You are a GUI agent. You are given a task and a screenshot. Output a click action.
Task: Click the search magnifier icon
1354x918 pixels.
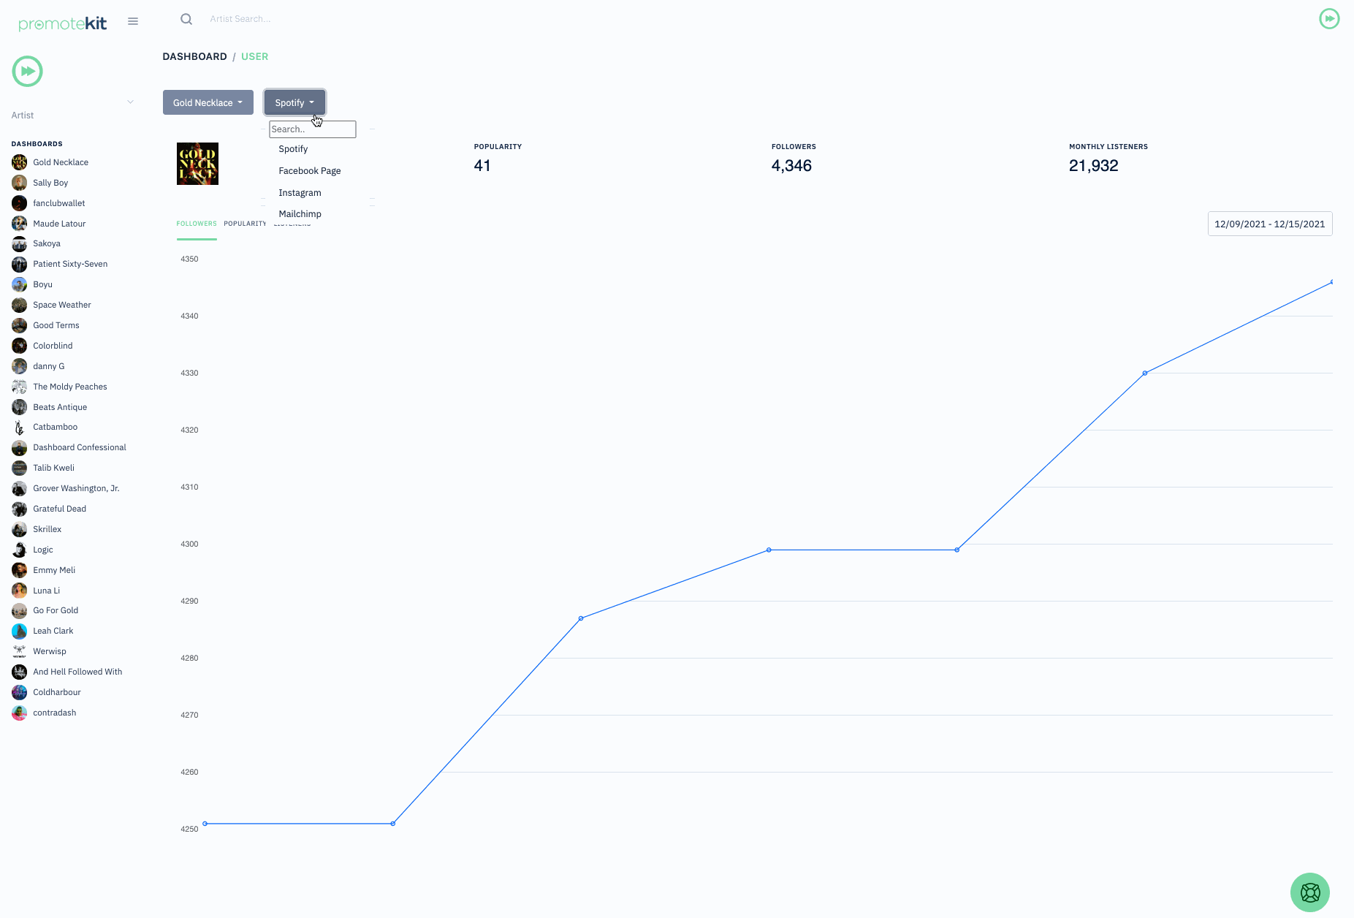(x=186, y=19)
